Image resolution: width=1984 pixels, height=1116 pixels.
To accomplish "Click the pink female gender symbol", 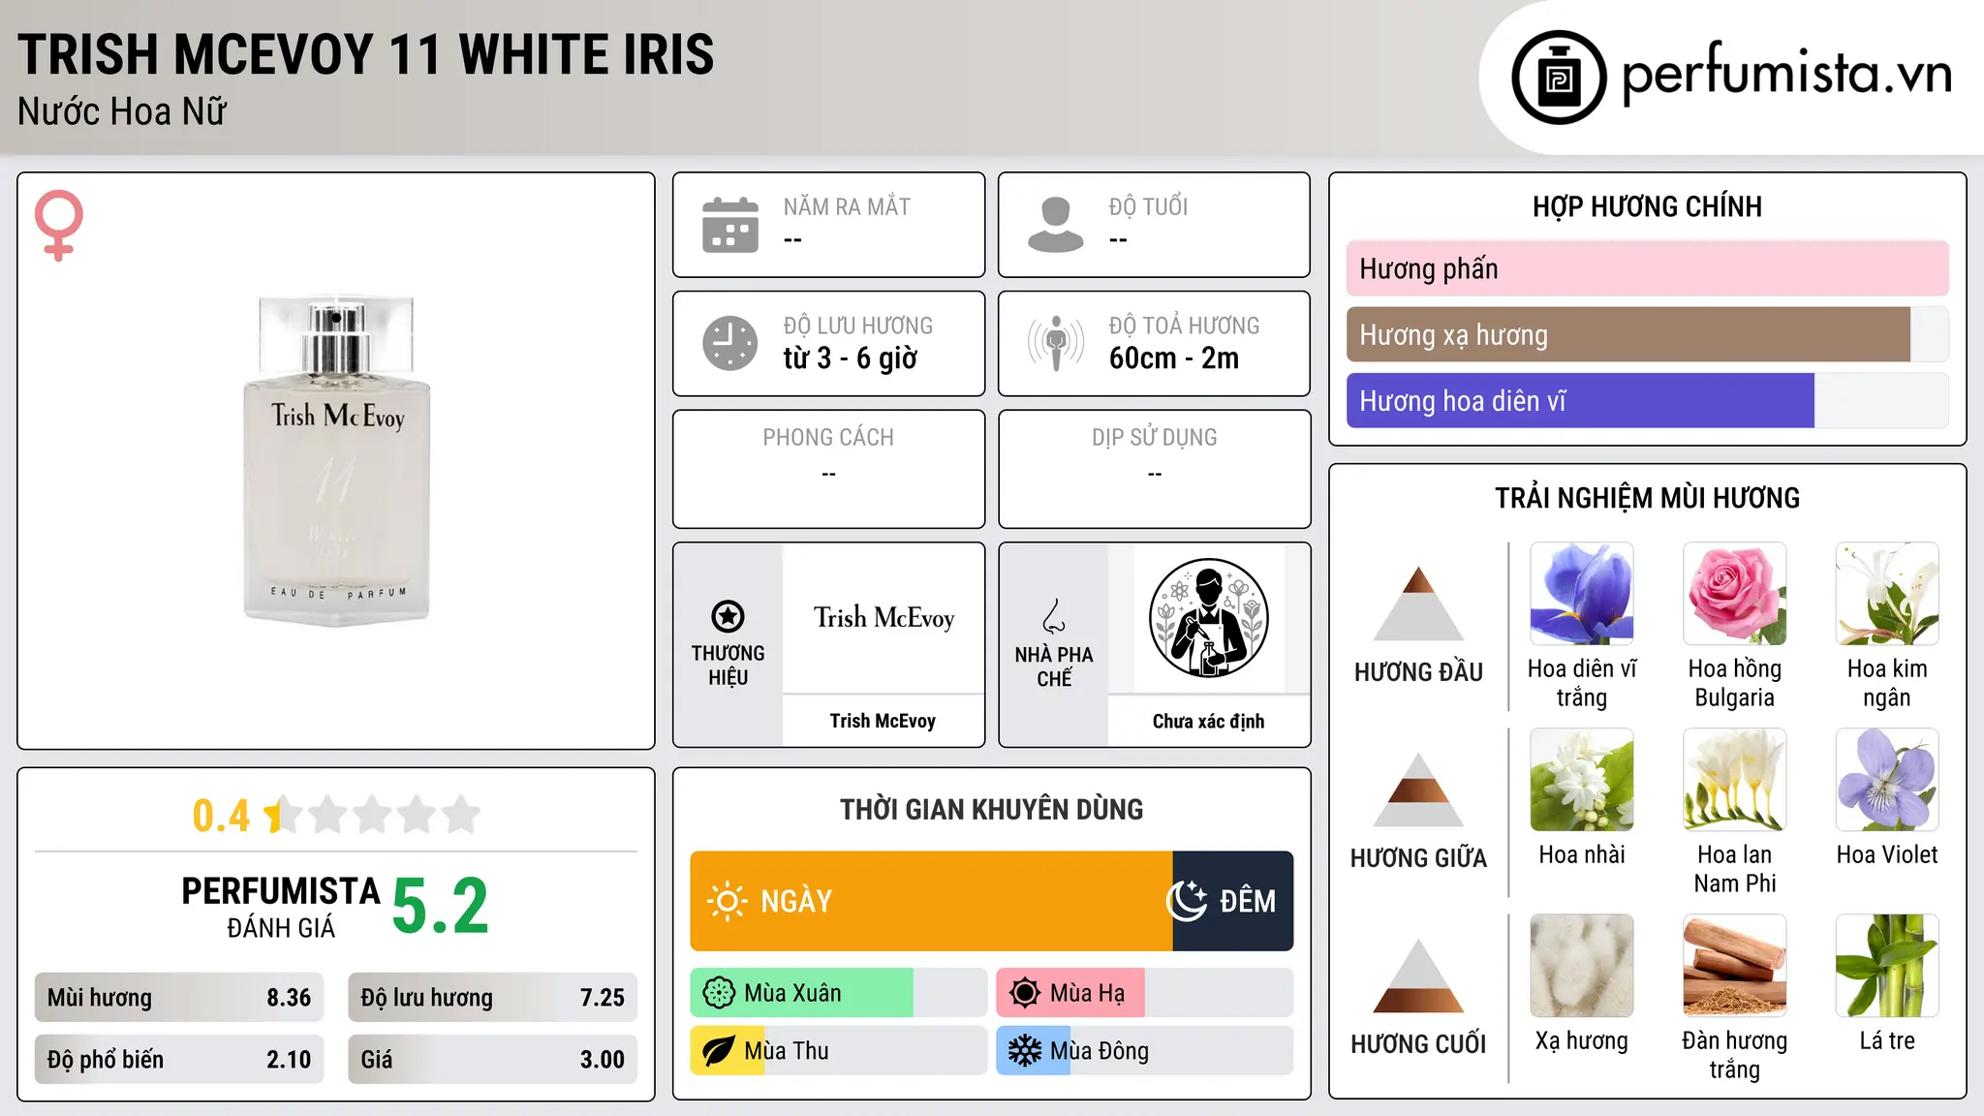I will tap(58, 225).
